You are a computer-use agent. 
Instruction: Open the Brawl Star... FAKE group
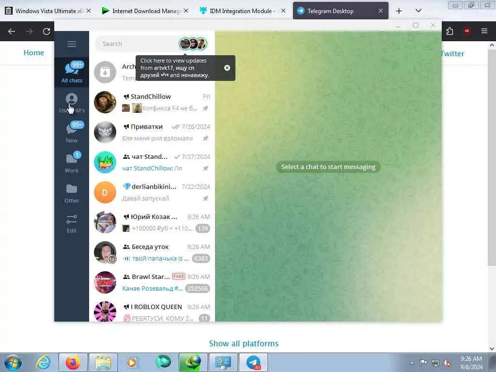[x=152, y=282]
